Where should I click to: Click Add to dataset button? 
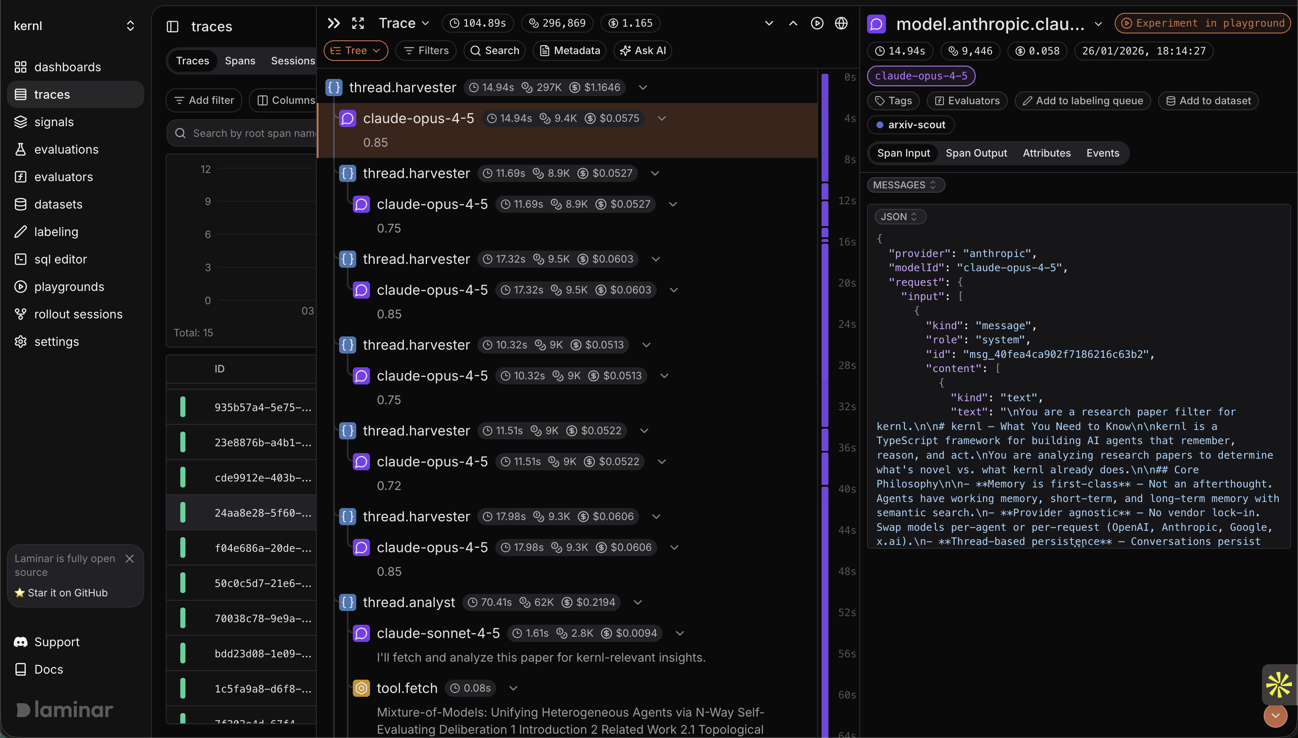pos(1208,101)
